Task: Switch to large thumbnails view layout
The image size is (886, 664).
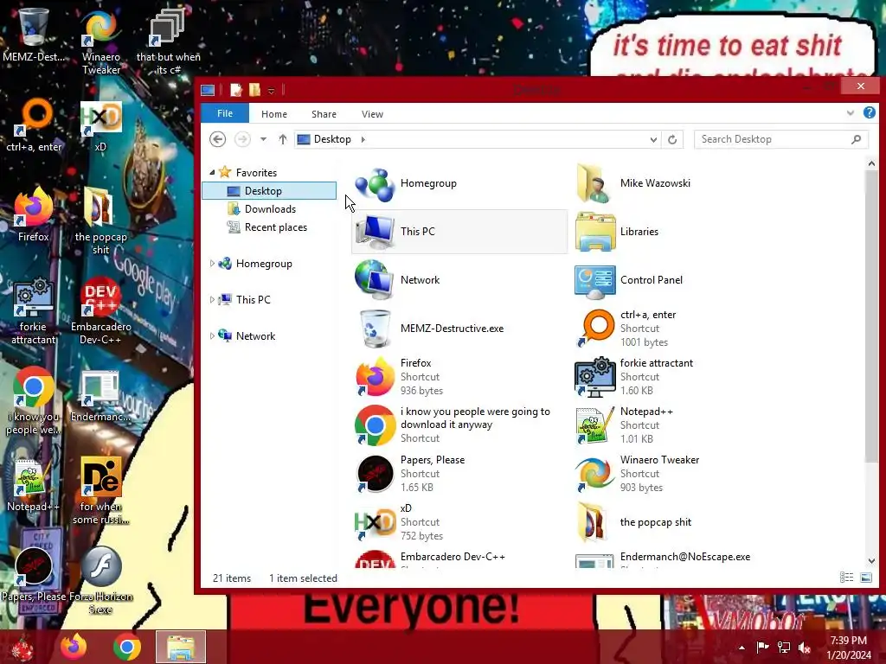Action: [865, 577]
